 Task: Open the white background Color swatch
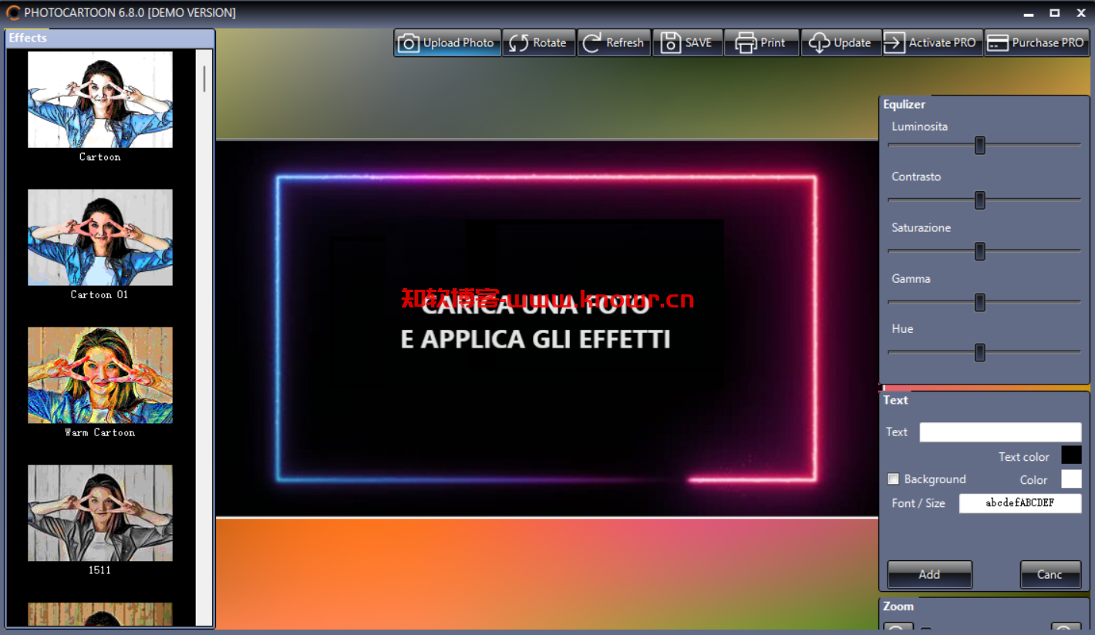point(1071,479)
